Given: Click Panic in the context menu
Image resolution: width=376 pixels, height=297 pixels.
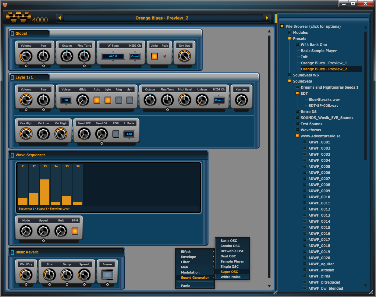Looking at the screenshot, I should (x=185, y=286).
